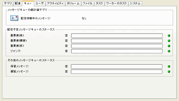Click green status light for 遅延メッセージ

pos(169,71)
